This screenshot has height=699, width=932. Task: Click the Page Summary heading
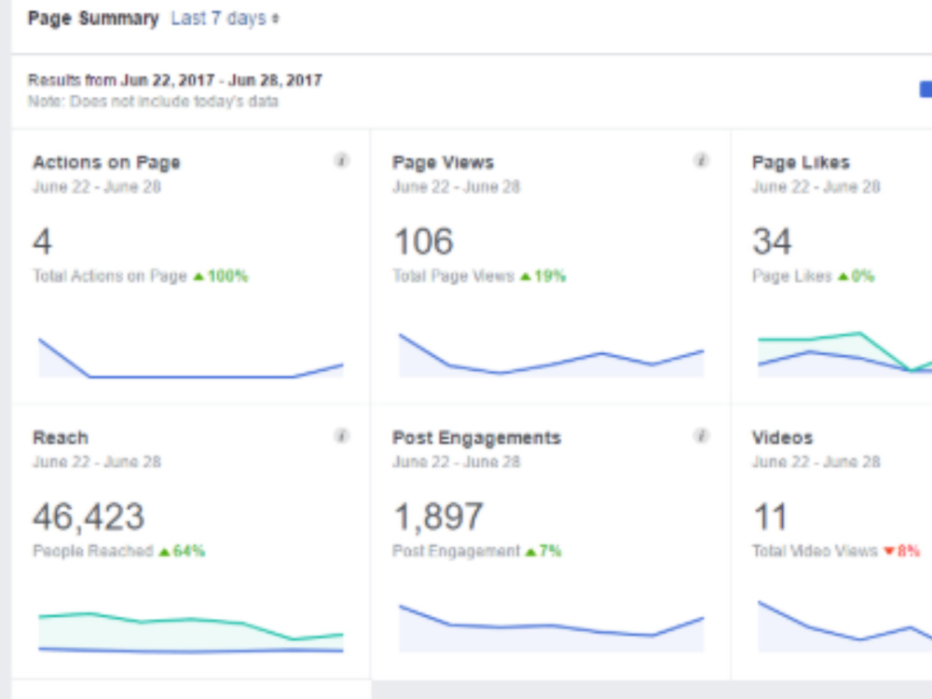[93, 19]
